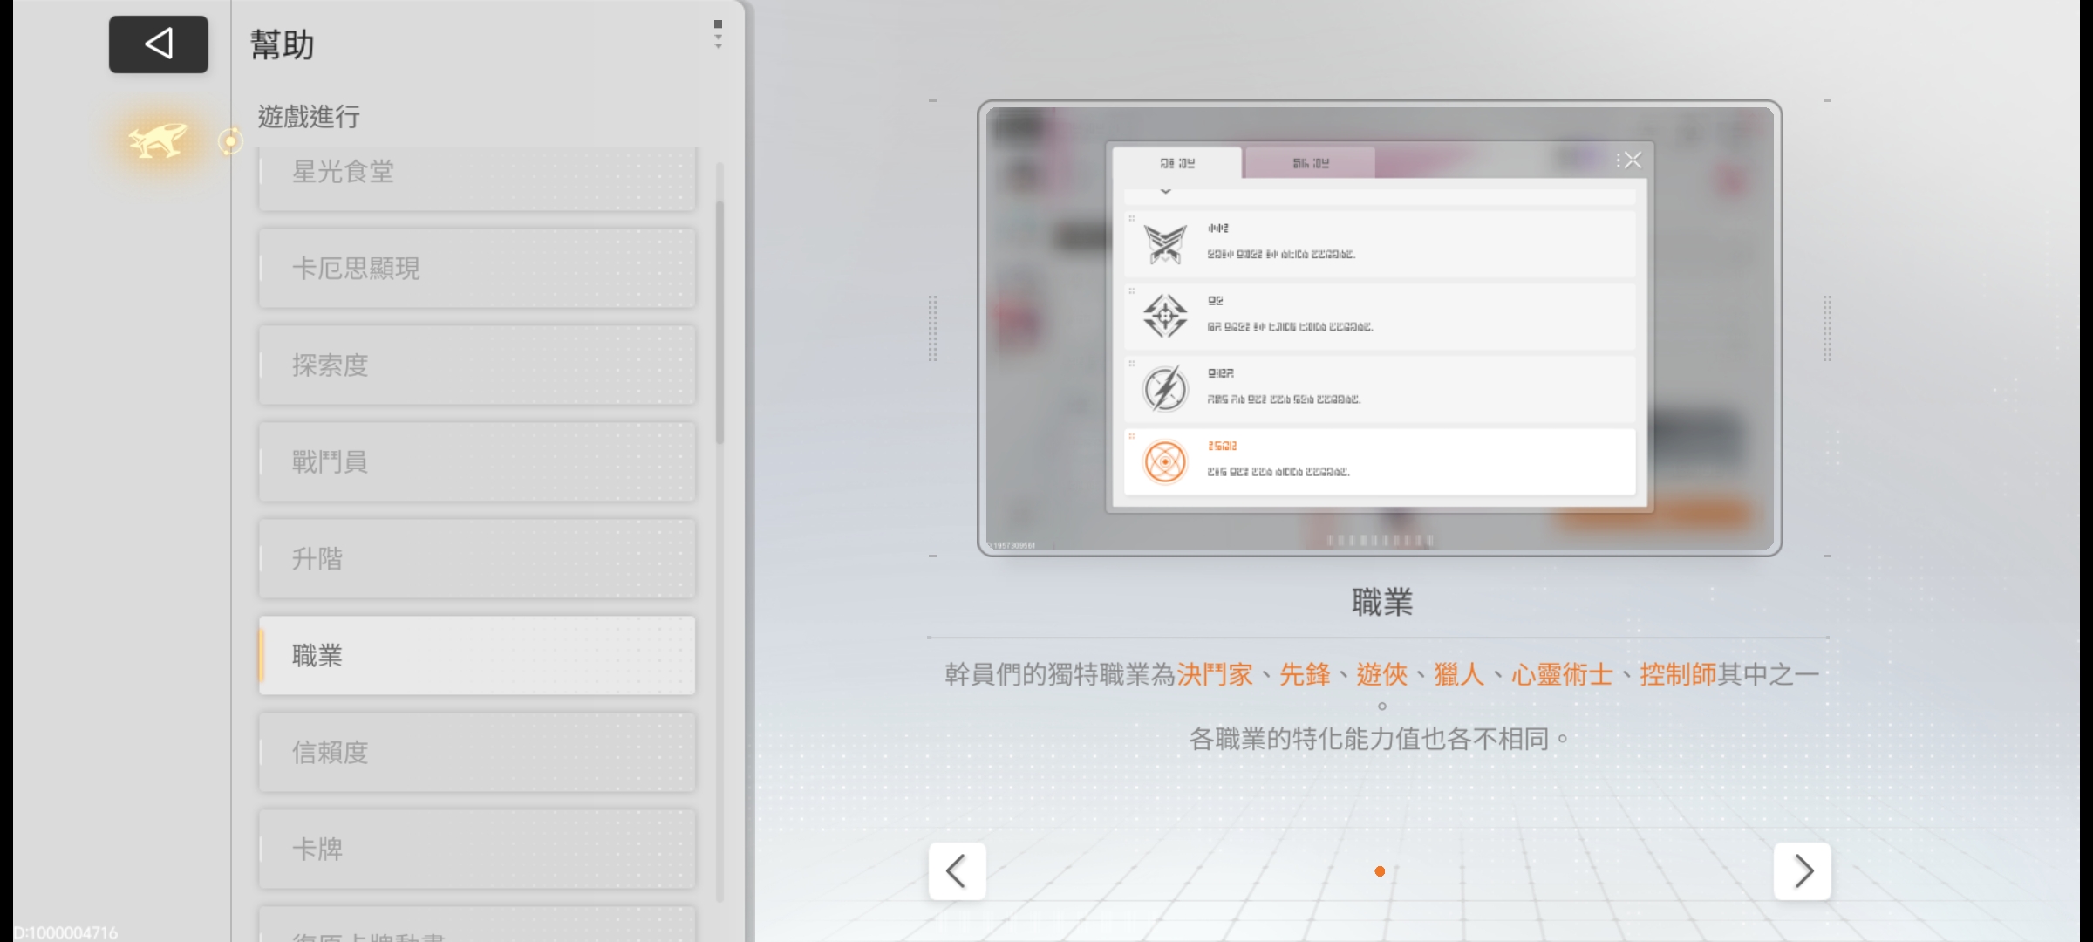Click the next page right arrow
Viewport: 2093px width, 942px height.
tap(1802, 870)
